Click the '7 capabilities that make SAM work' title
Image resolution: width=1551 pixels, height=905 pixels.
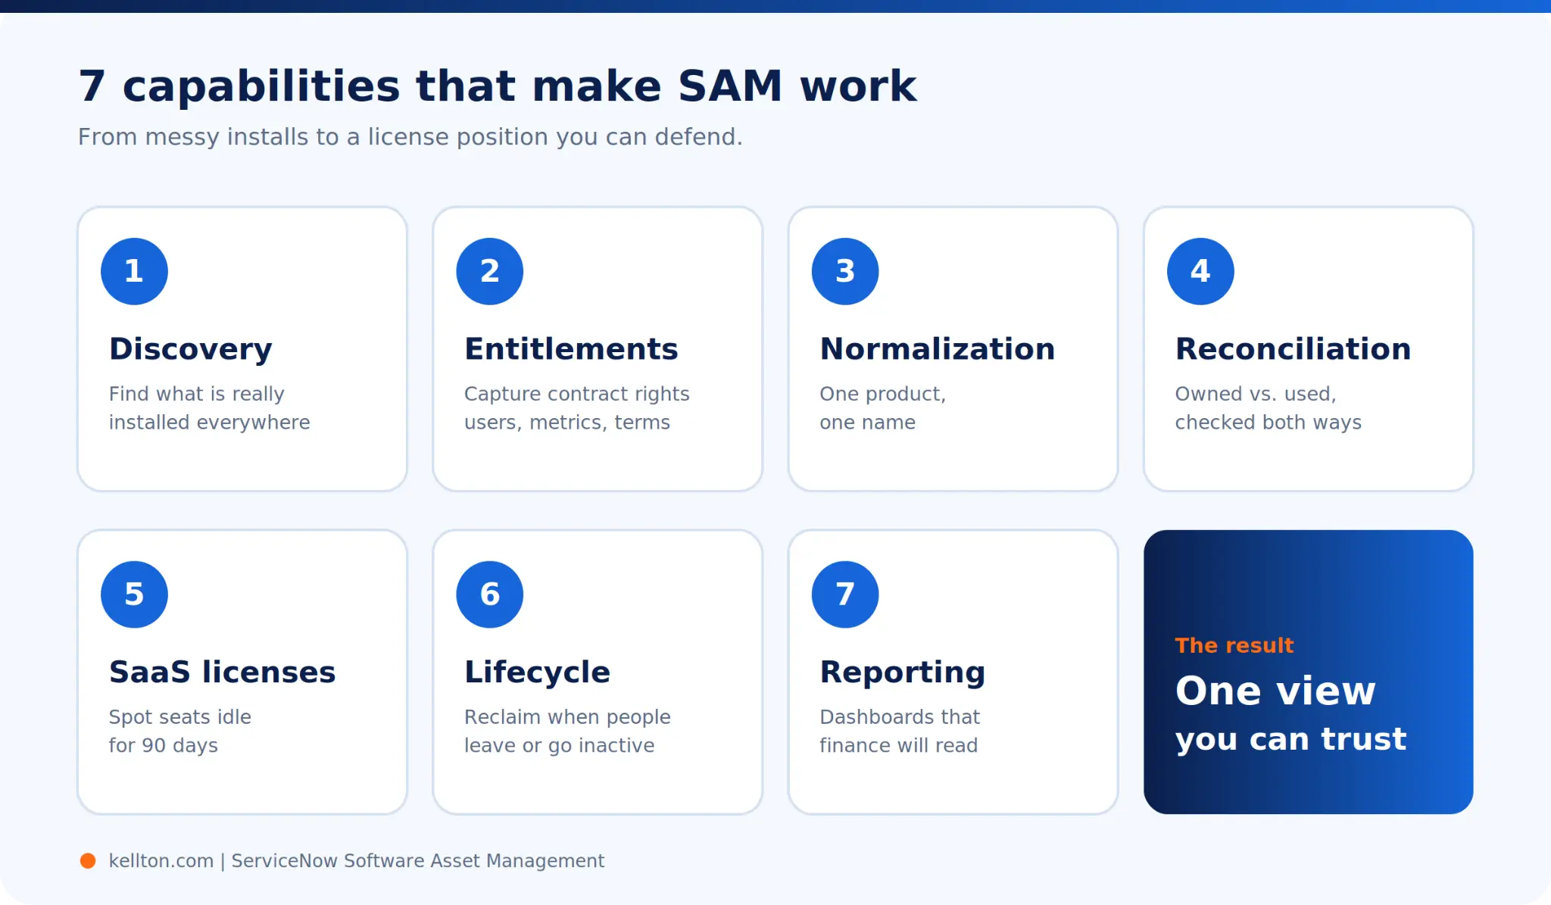498,86
